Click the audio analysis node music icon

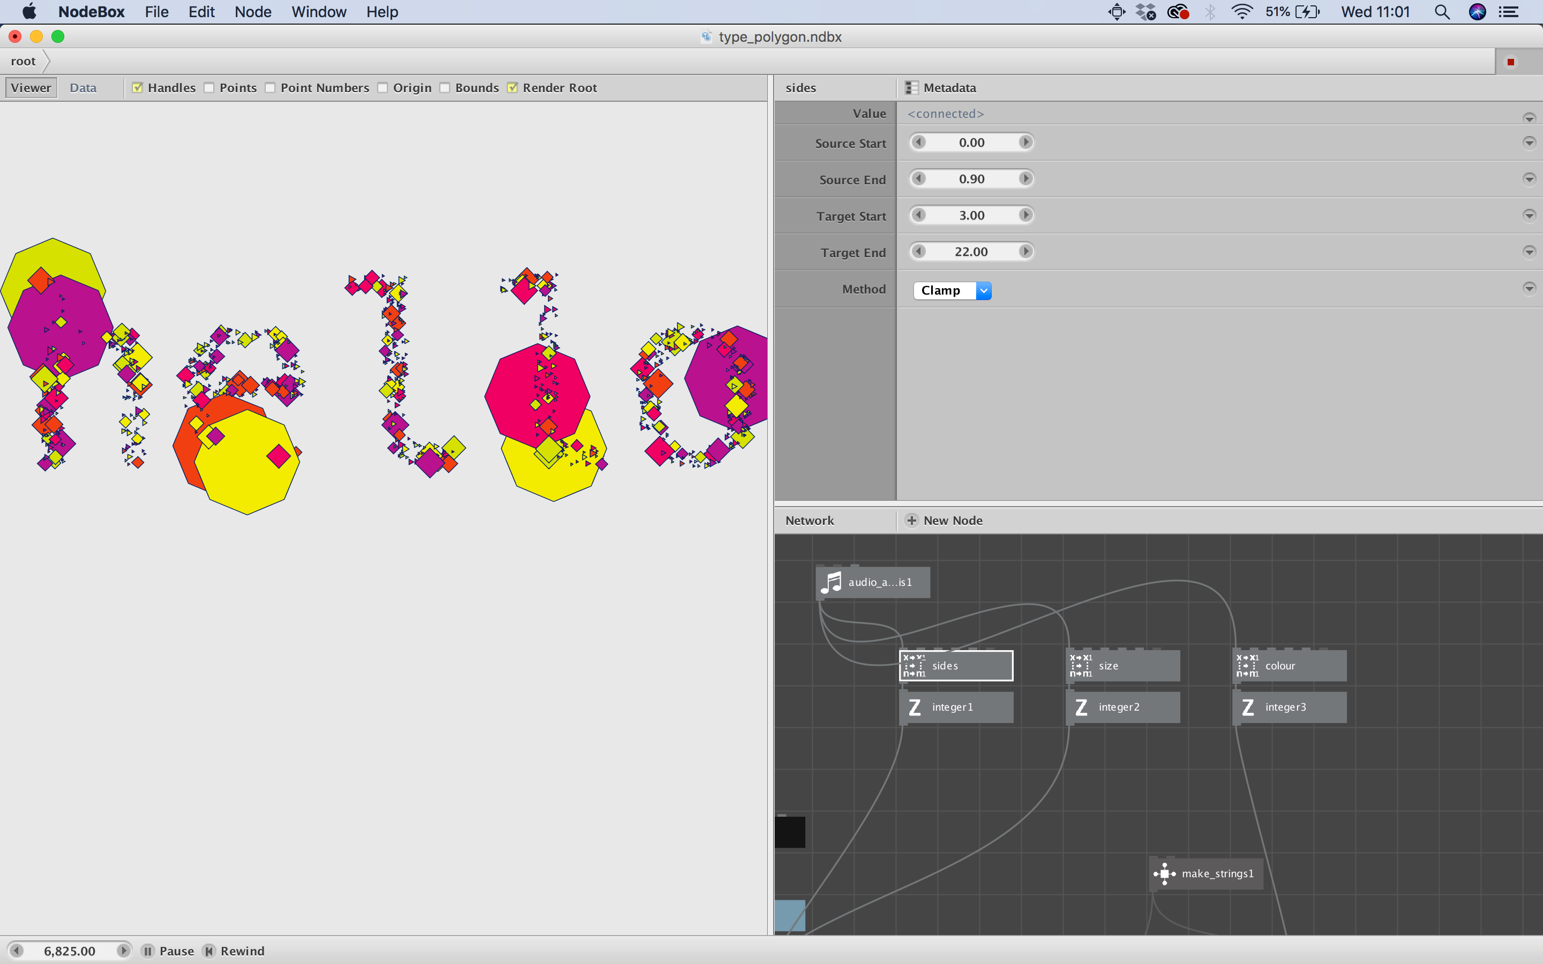832,582
